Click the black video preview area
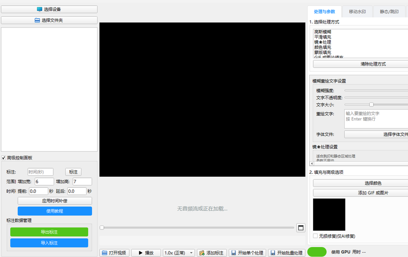This screenshot has width=408, height=257. [x=202, y=99]
